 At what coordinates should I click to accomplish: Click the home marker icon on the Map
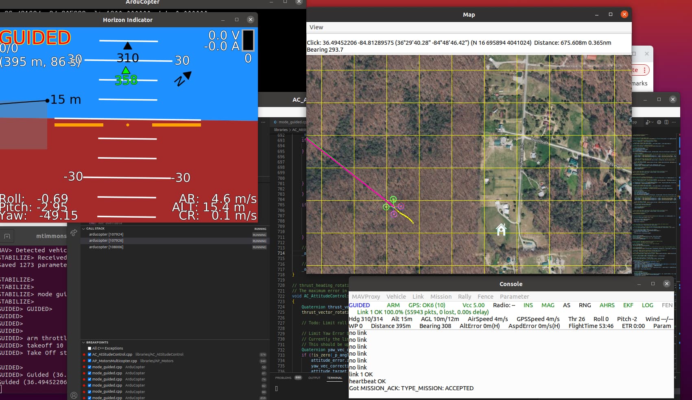[501, 230]
